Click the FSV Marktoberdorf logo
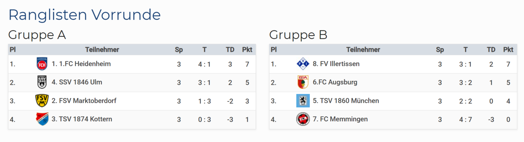 (x=42, y=101)
